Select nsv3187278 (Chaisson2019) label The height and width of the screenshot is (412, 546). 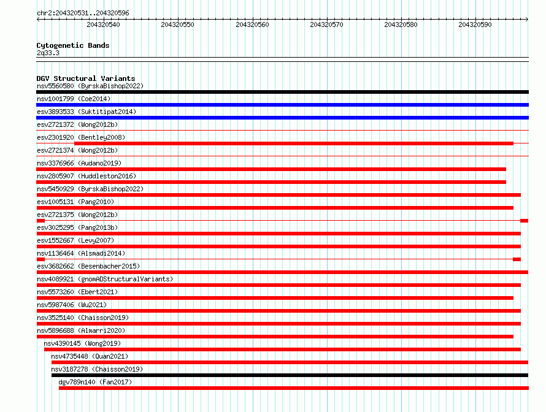[97, 369]
